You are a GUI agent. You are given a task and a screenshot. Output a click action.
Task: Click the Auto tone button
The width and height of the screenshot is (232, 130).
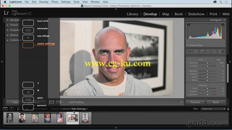click(219, 60)
